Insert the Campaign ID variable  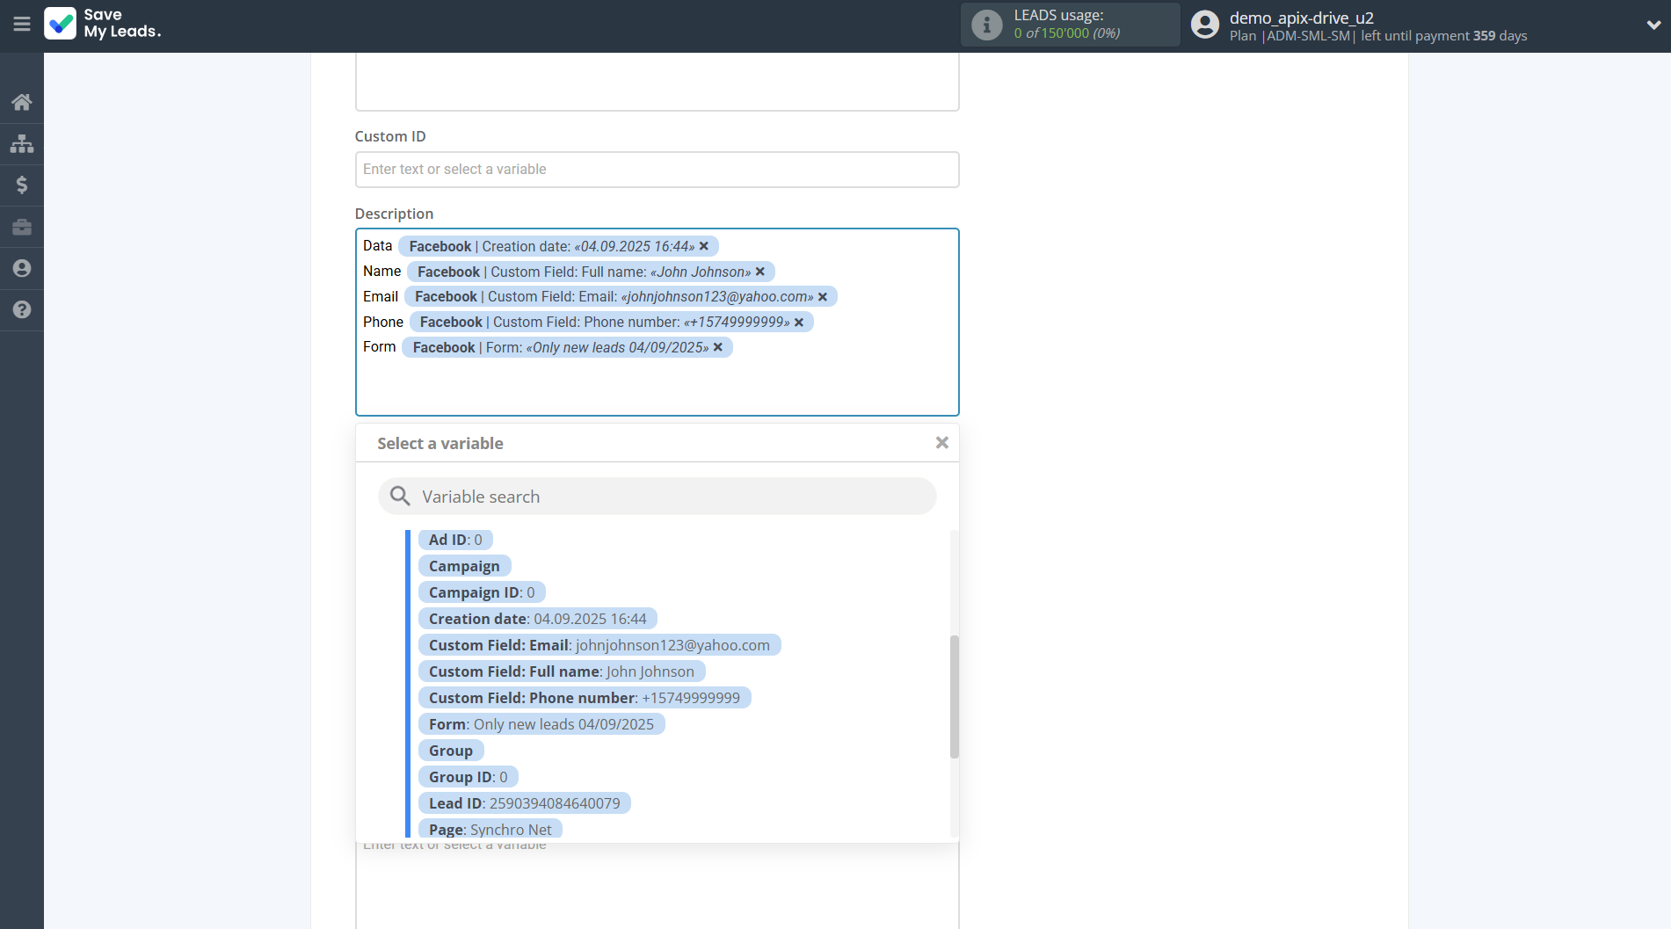[x=481, y=592]
